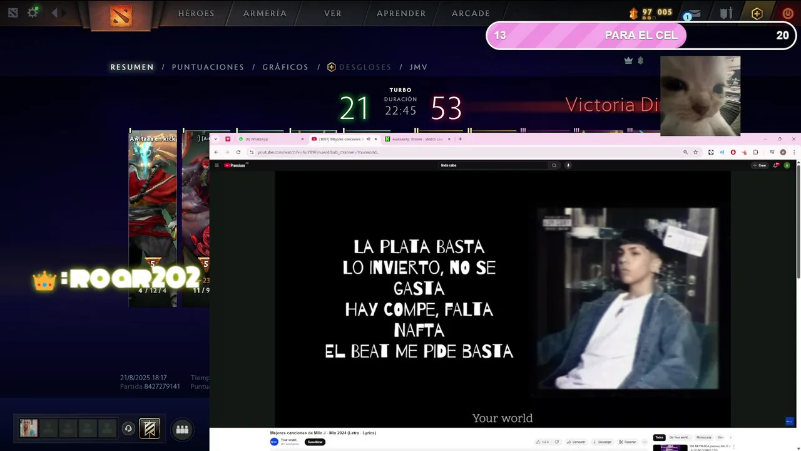Switch to the PUNTUACIONES tab
Image resolution: width=801 pixels, height=451 pixels.
click(208, 67)
